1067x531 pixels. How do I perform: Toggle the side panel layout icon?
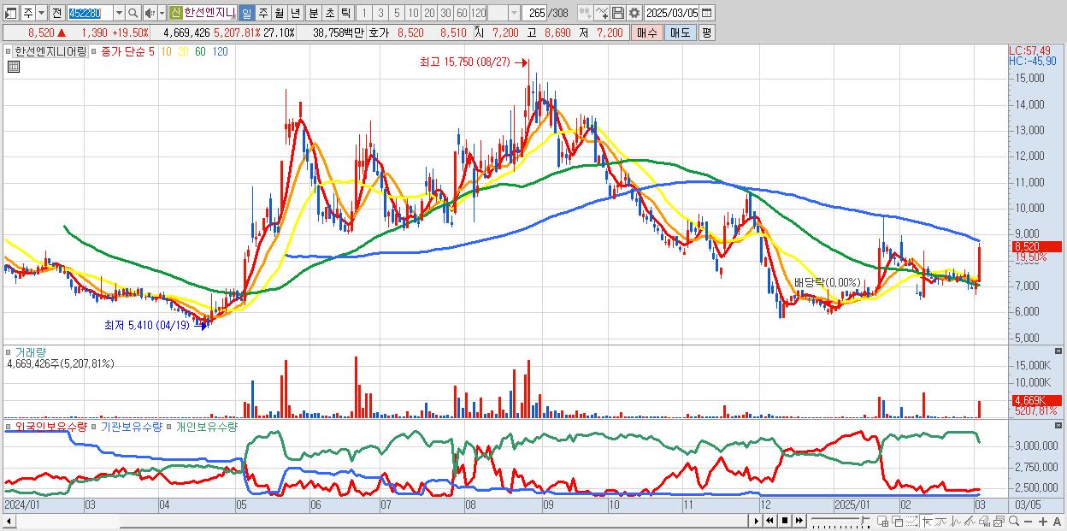click(11, 13)
